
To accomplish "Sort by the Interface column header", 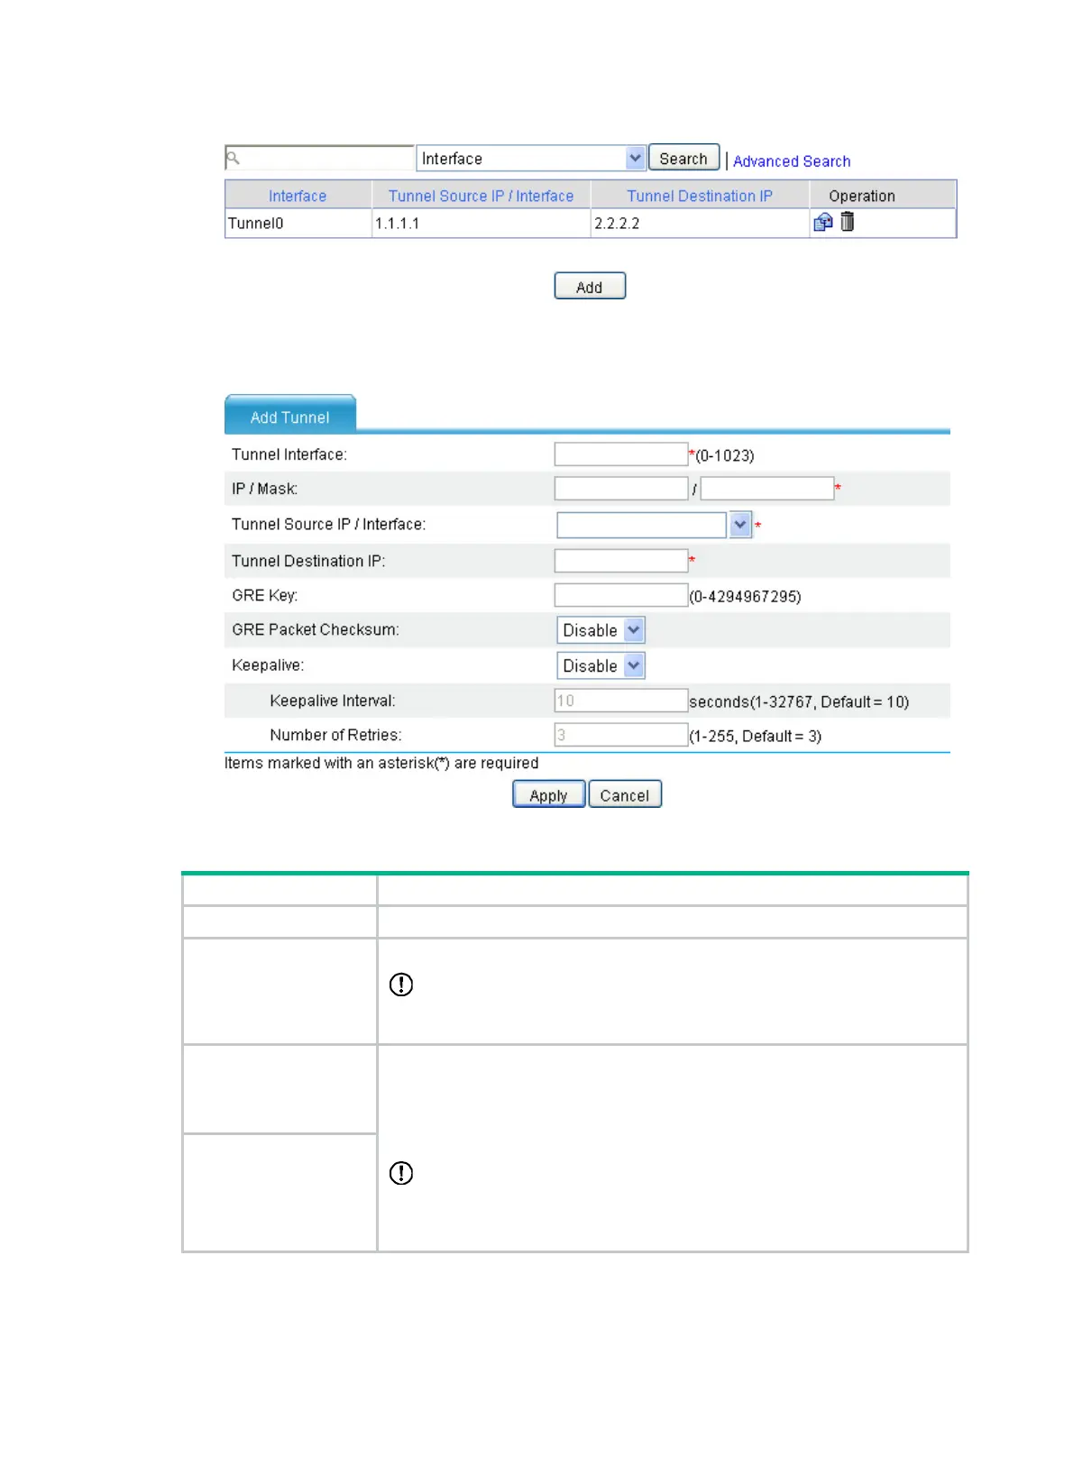I will [298, 196].
